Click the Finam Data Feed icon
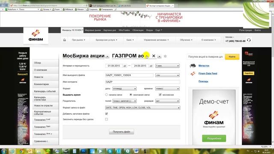Screen dimensions: 274x154 tap(193, 74)
